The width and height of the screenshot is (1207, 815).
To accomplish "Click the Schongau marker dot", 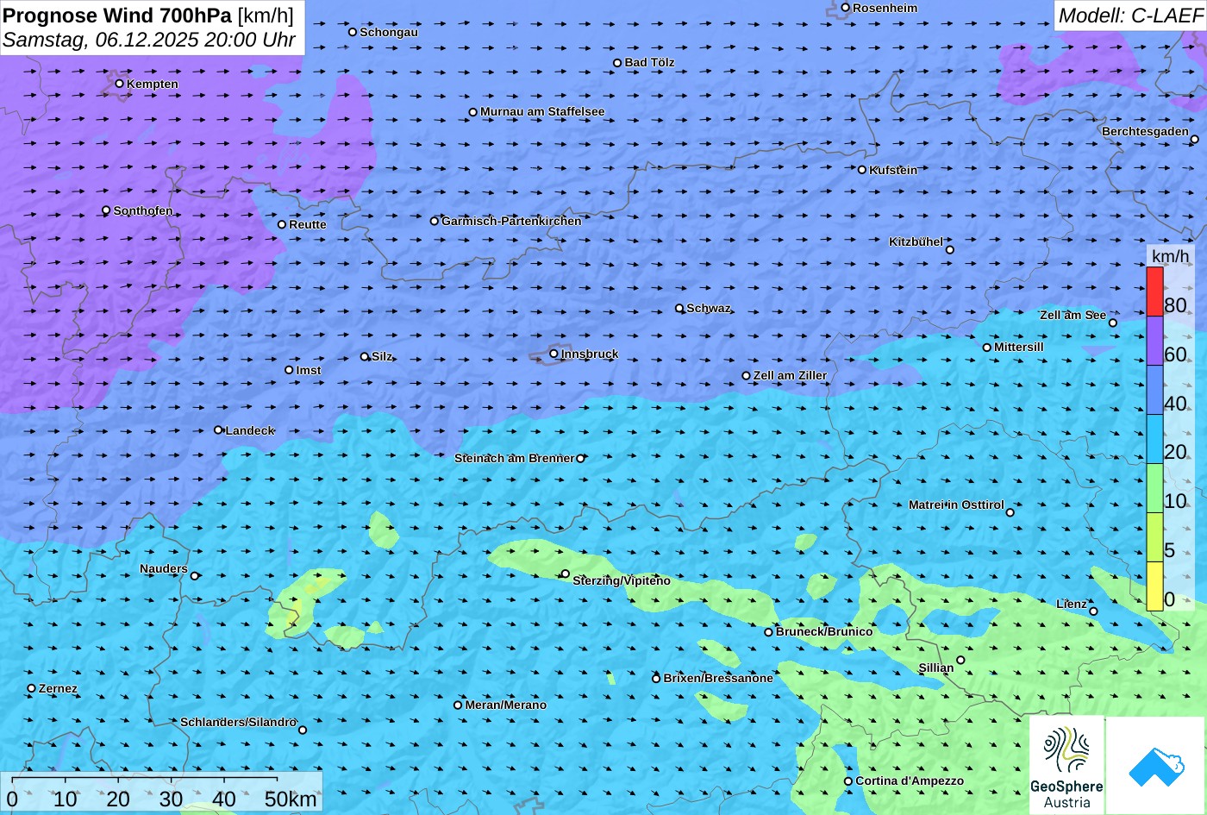I will (x=352, y=32).
